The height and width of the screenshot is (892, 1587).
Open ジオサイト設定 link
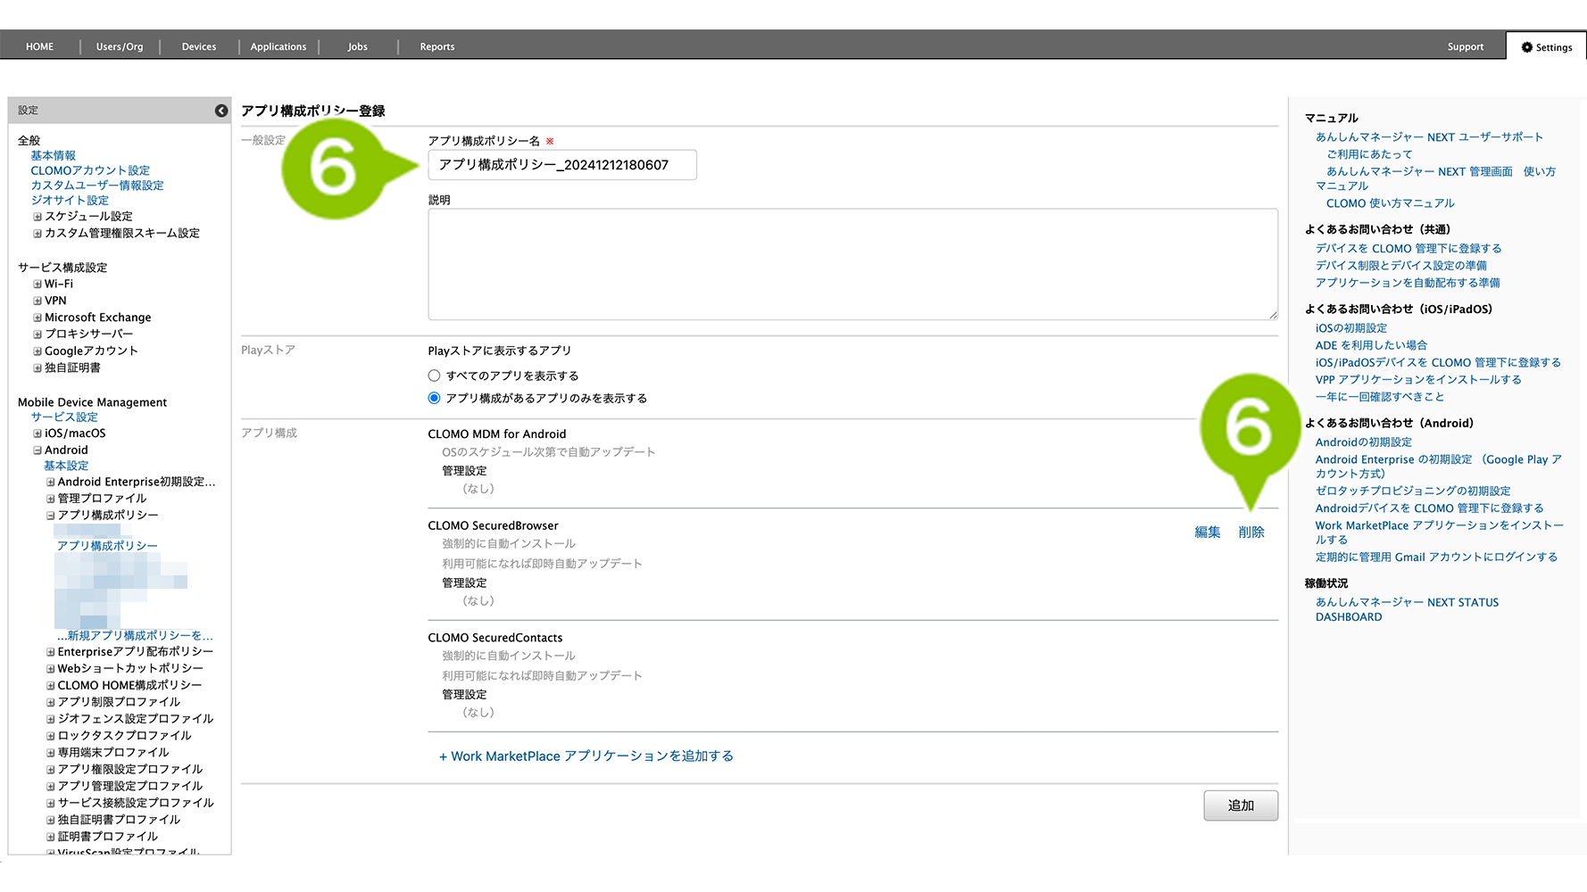coord(70,201)
